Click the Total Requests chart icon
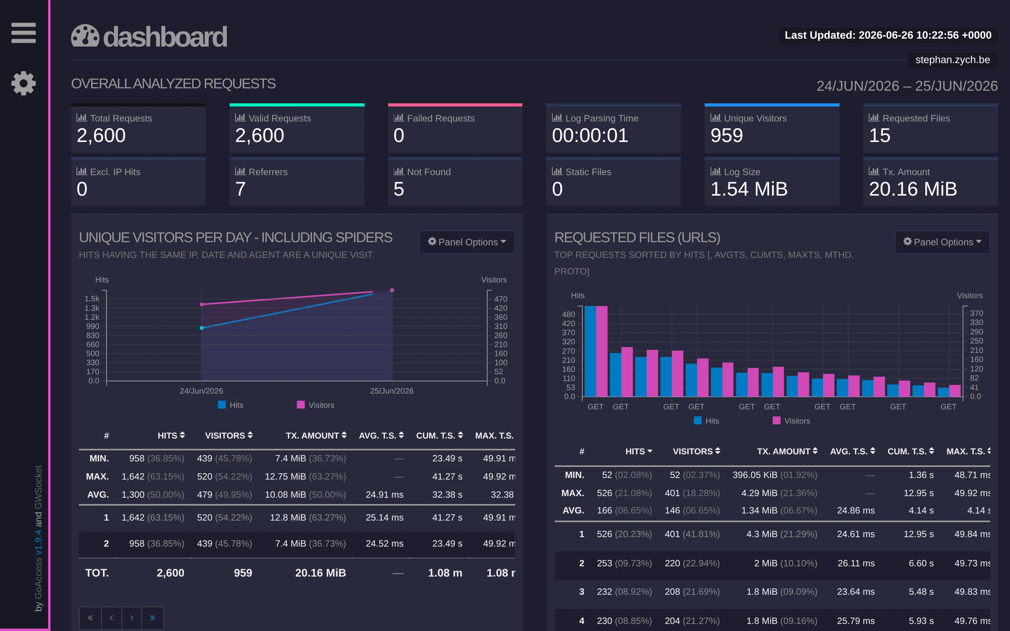This screenshot has width=1010, height=631. point(81,118)
